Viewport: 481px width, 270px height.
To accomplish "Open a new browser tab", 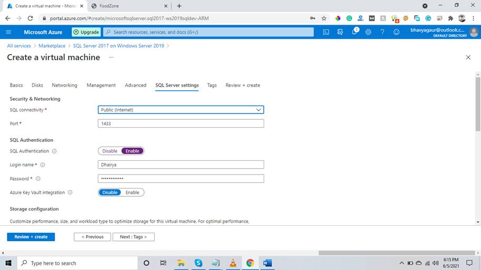I will pos(179,6).
